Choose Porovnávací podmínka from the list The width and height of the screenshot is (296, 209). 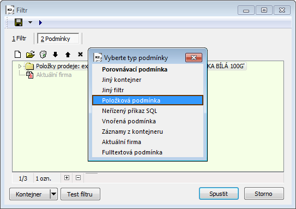[x=148, y=69]
